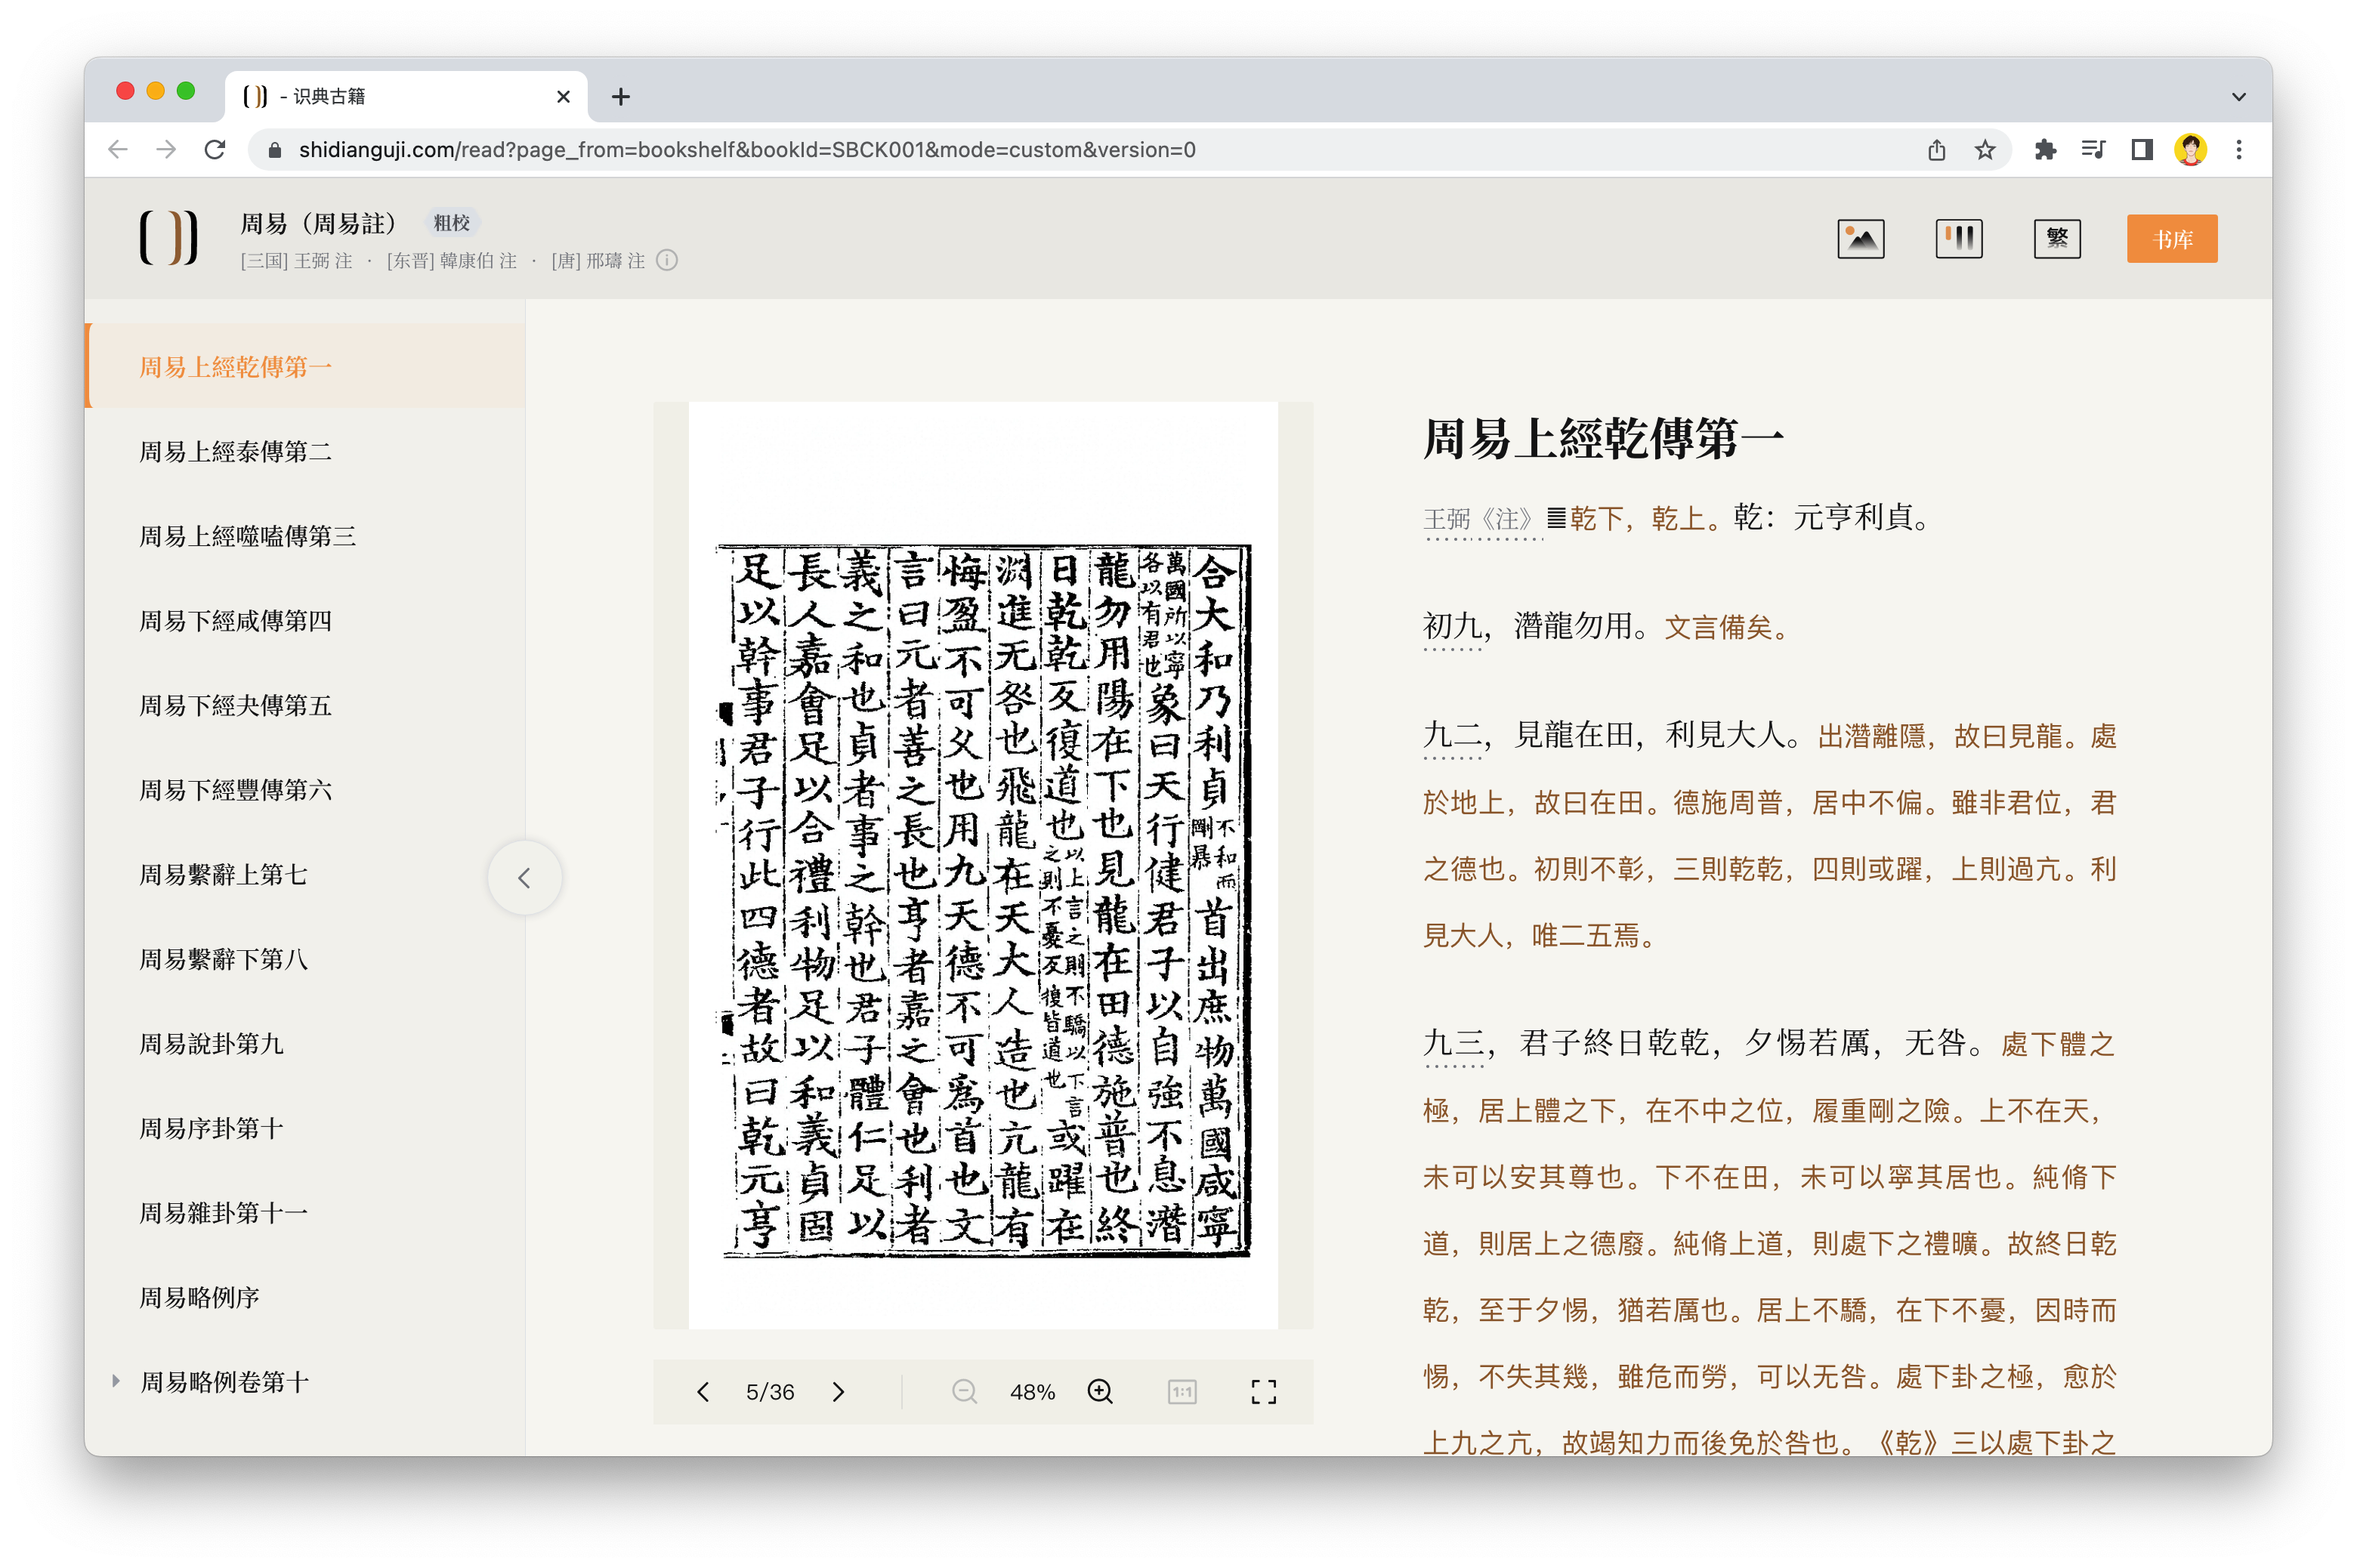This screenshot has width=2357, height=1568.
Task: Click the book info circle icon
Action: click(x=667, y=261)
